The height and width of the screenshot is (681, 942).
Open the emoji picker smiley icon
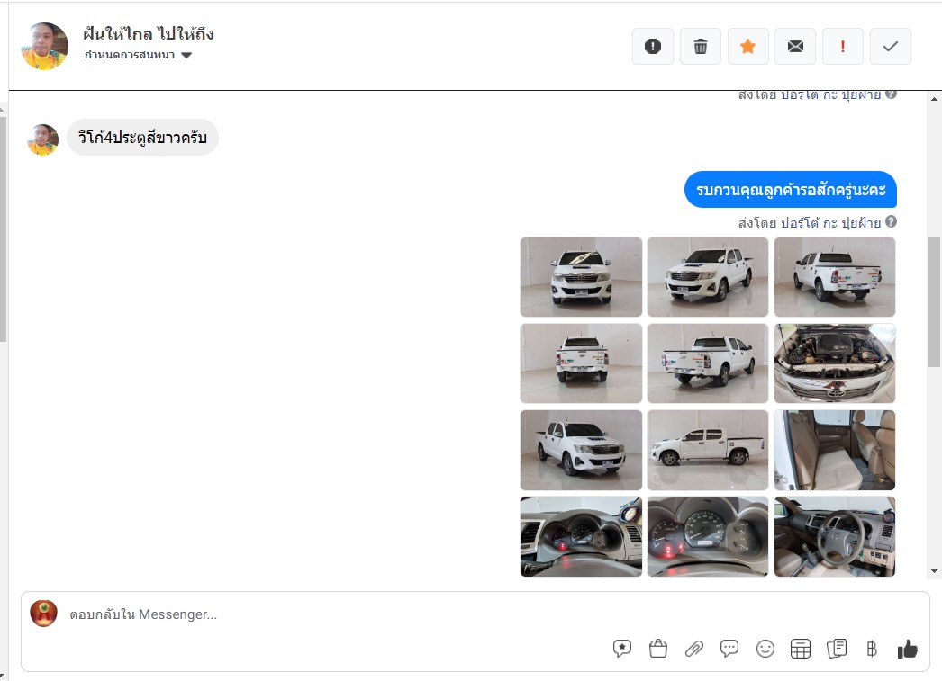click(765, 649)
